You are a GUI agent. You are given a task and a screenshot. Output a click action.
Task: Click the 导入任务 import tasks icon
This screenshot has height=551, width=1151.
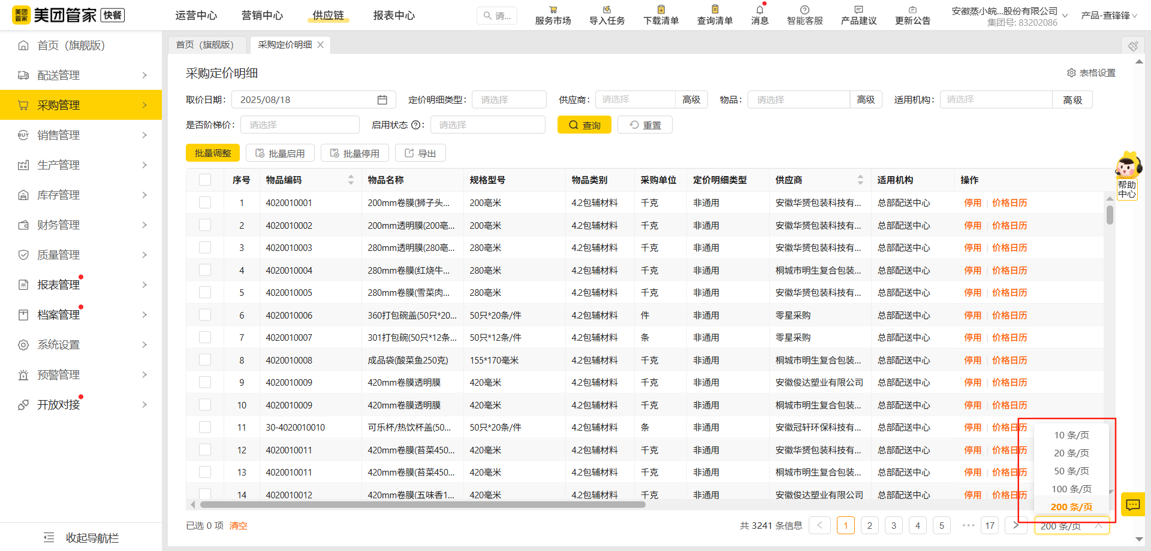(x=606, y=14)
